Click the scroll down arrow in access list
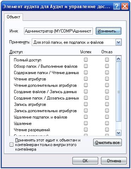Viewport: 131px width, 169px height. pyautogui.click(x=118, y=133)
